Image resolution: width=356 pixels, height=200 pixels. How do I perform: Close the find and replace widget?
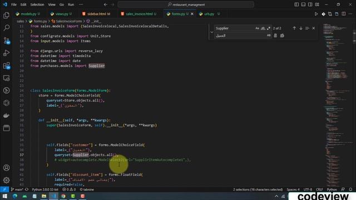(x=314, y=28)
